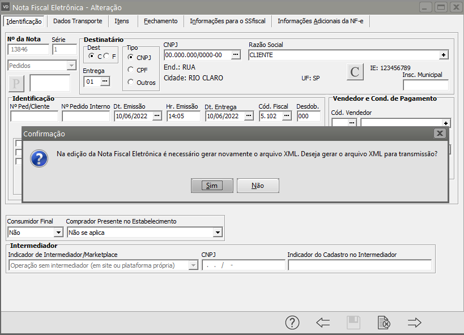Click the help question mark icon
464x335 pixels.
coord(292,323)
